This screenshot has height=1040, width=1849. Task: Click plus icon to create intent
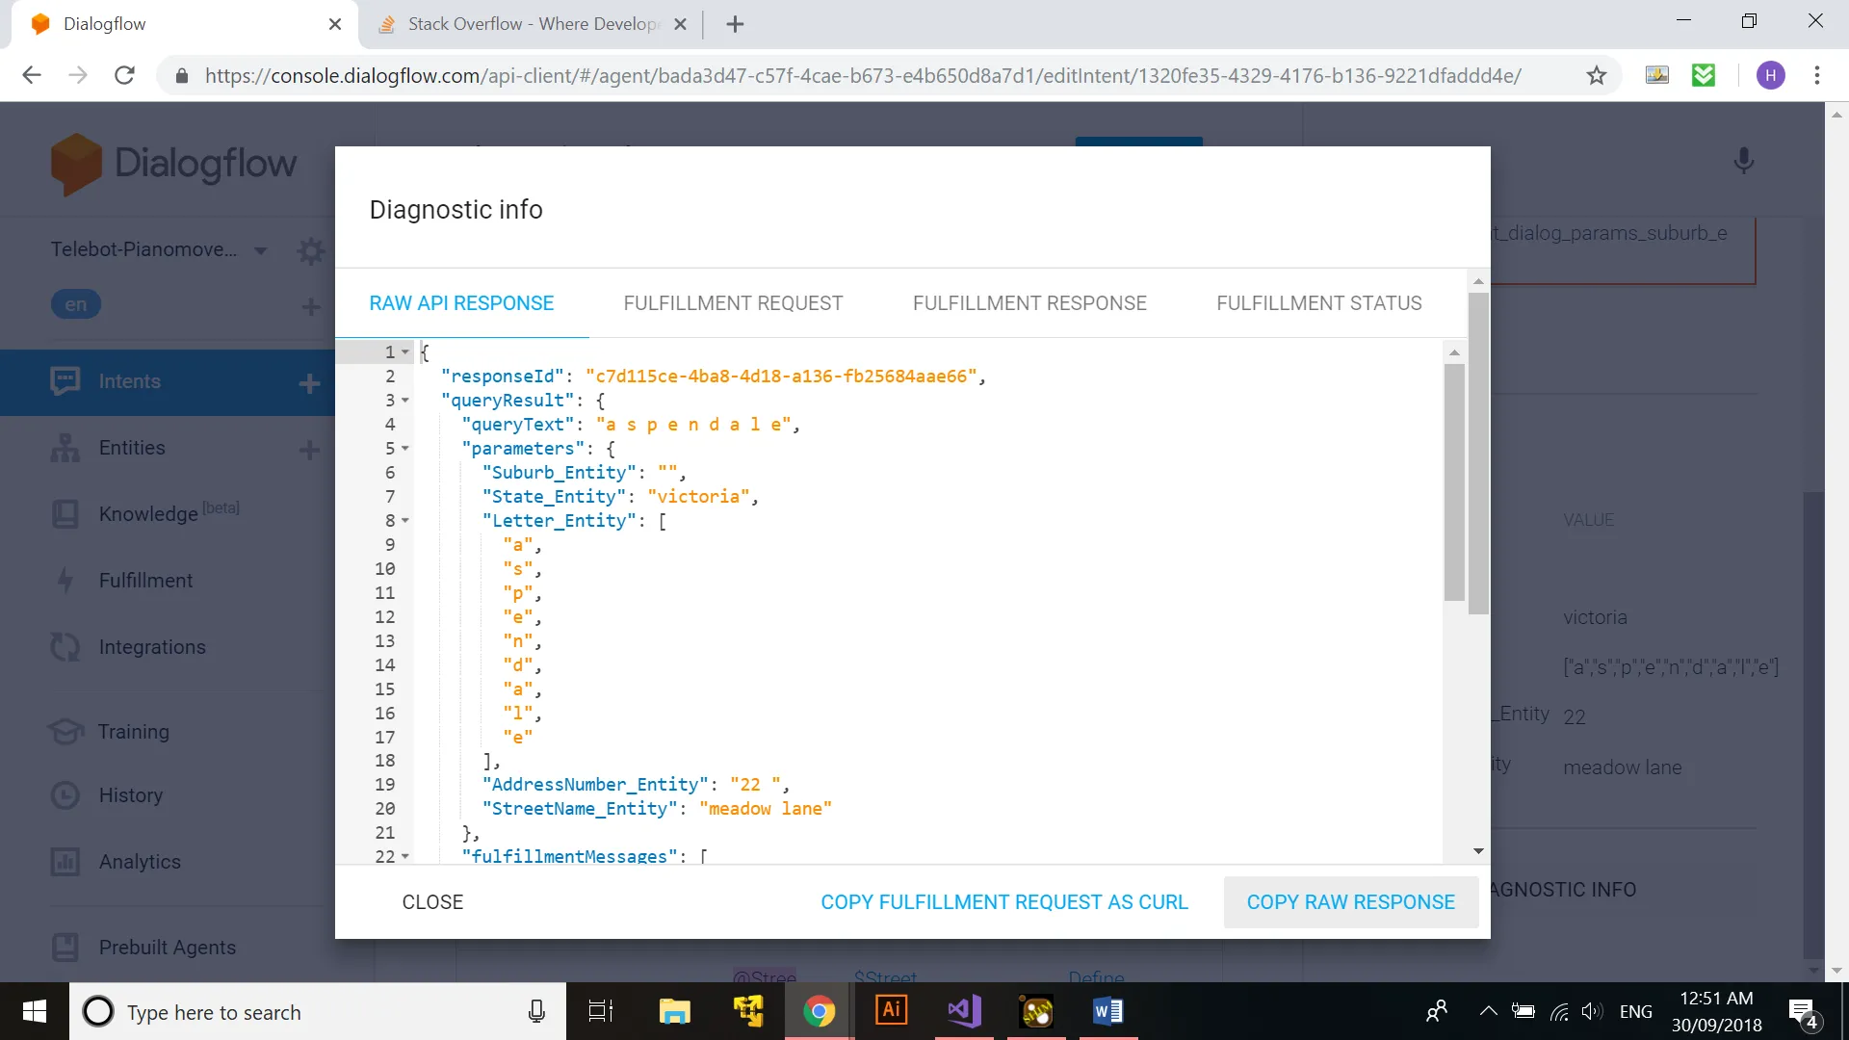309,383
